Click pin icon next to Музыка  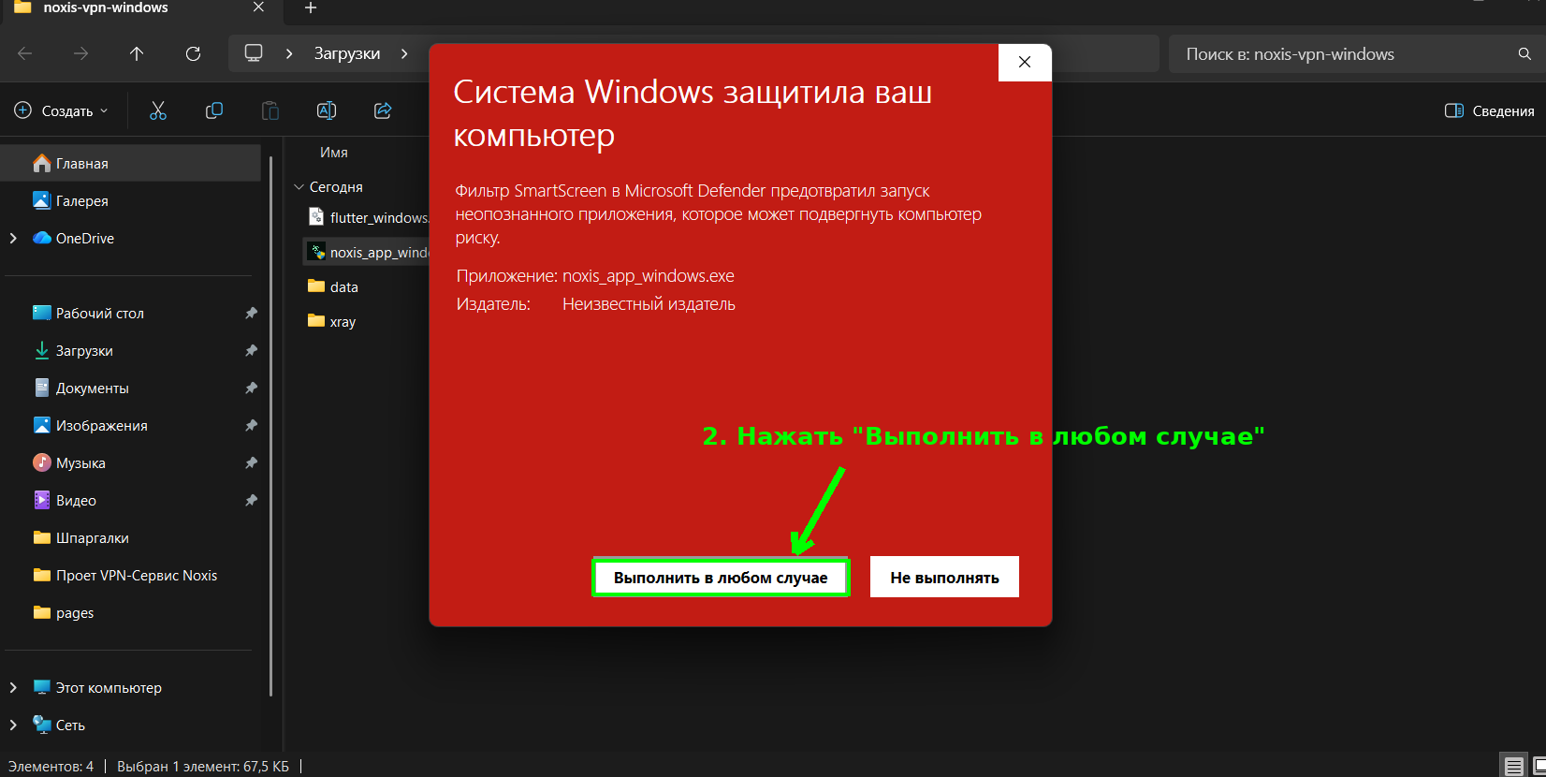click(251, 462)
